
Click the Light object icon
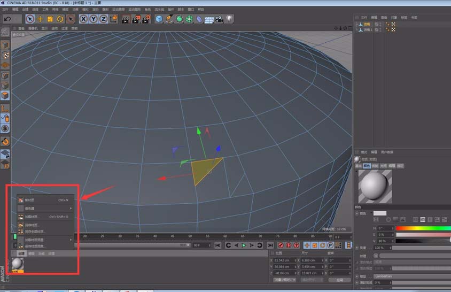229,19
